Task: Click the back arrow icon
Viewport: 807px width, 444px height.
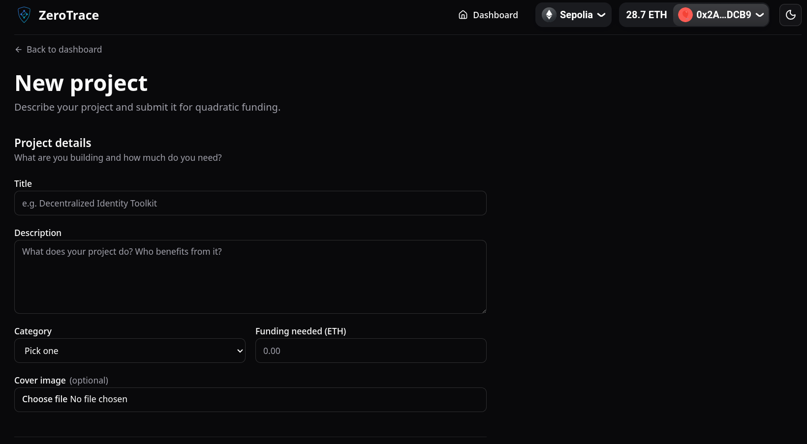Action: click(18, 49)
